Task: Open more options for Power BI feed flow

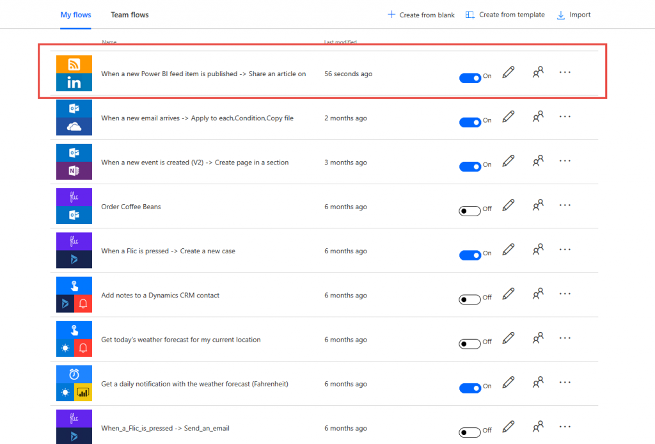Action: (x=565, y=72)
